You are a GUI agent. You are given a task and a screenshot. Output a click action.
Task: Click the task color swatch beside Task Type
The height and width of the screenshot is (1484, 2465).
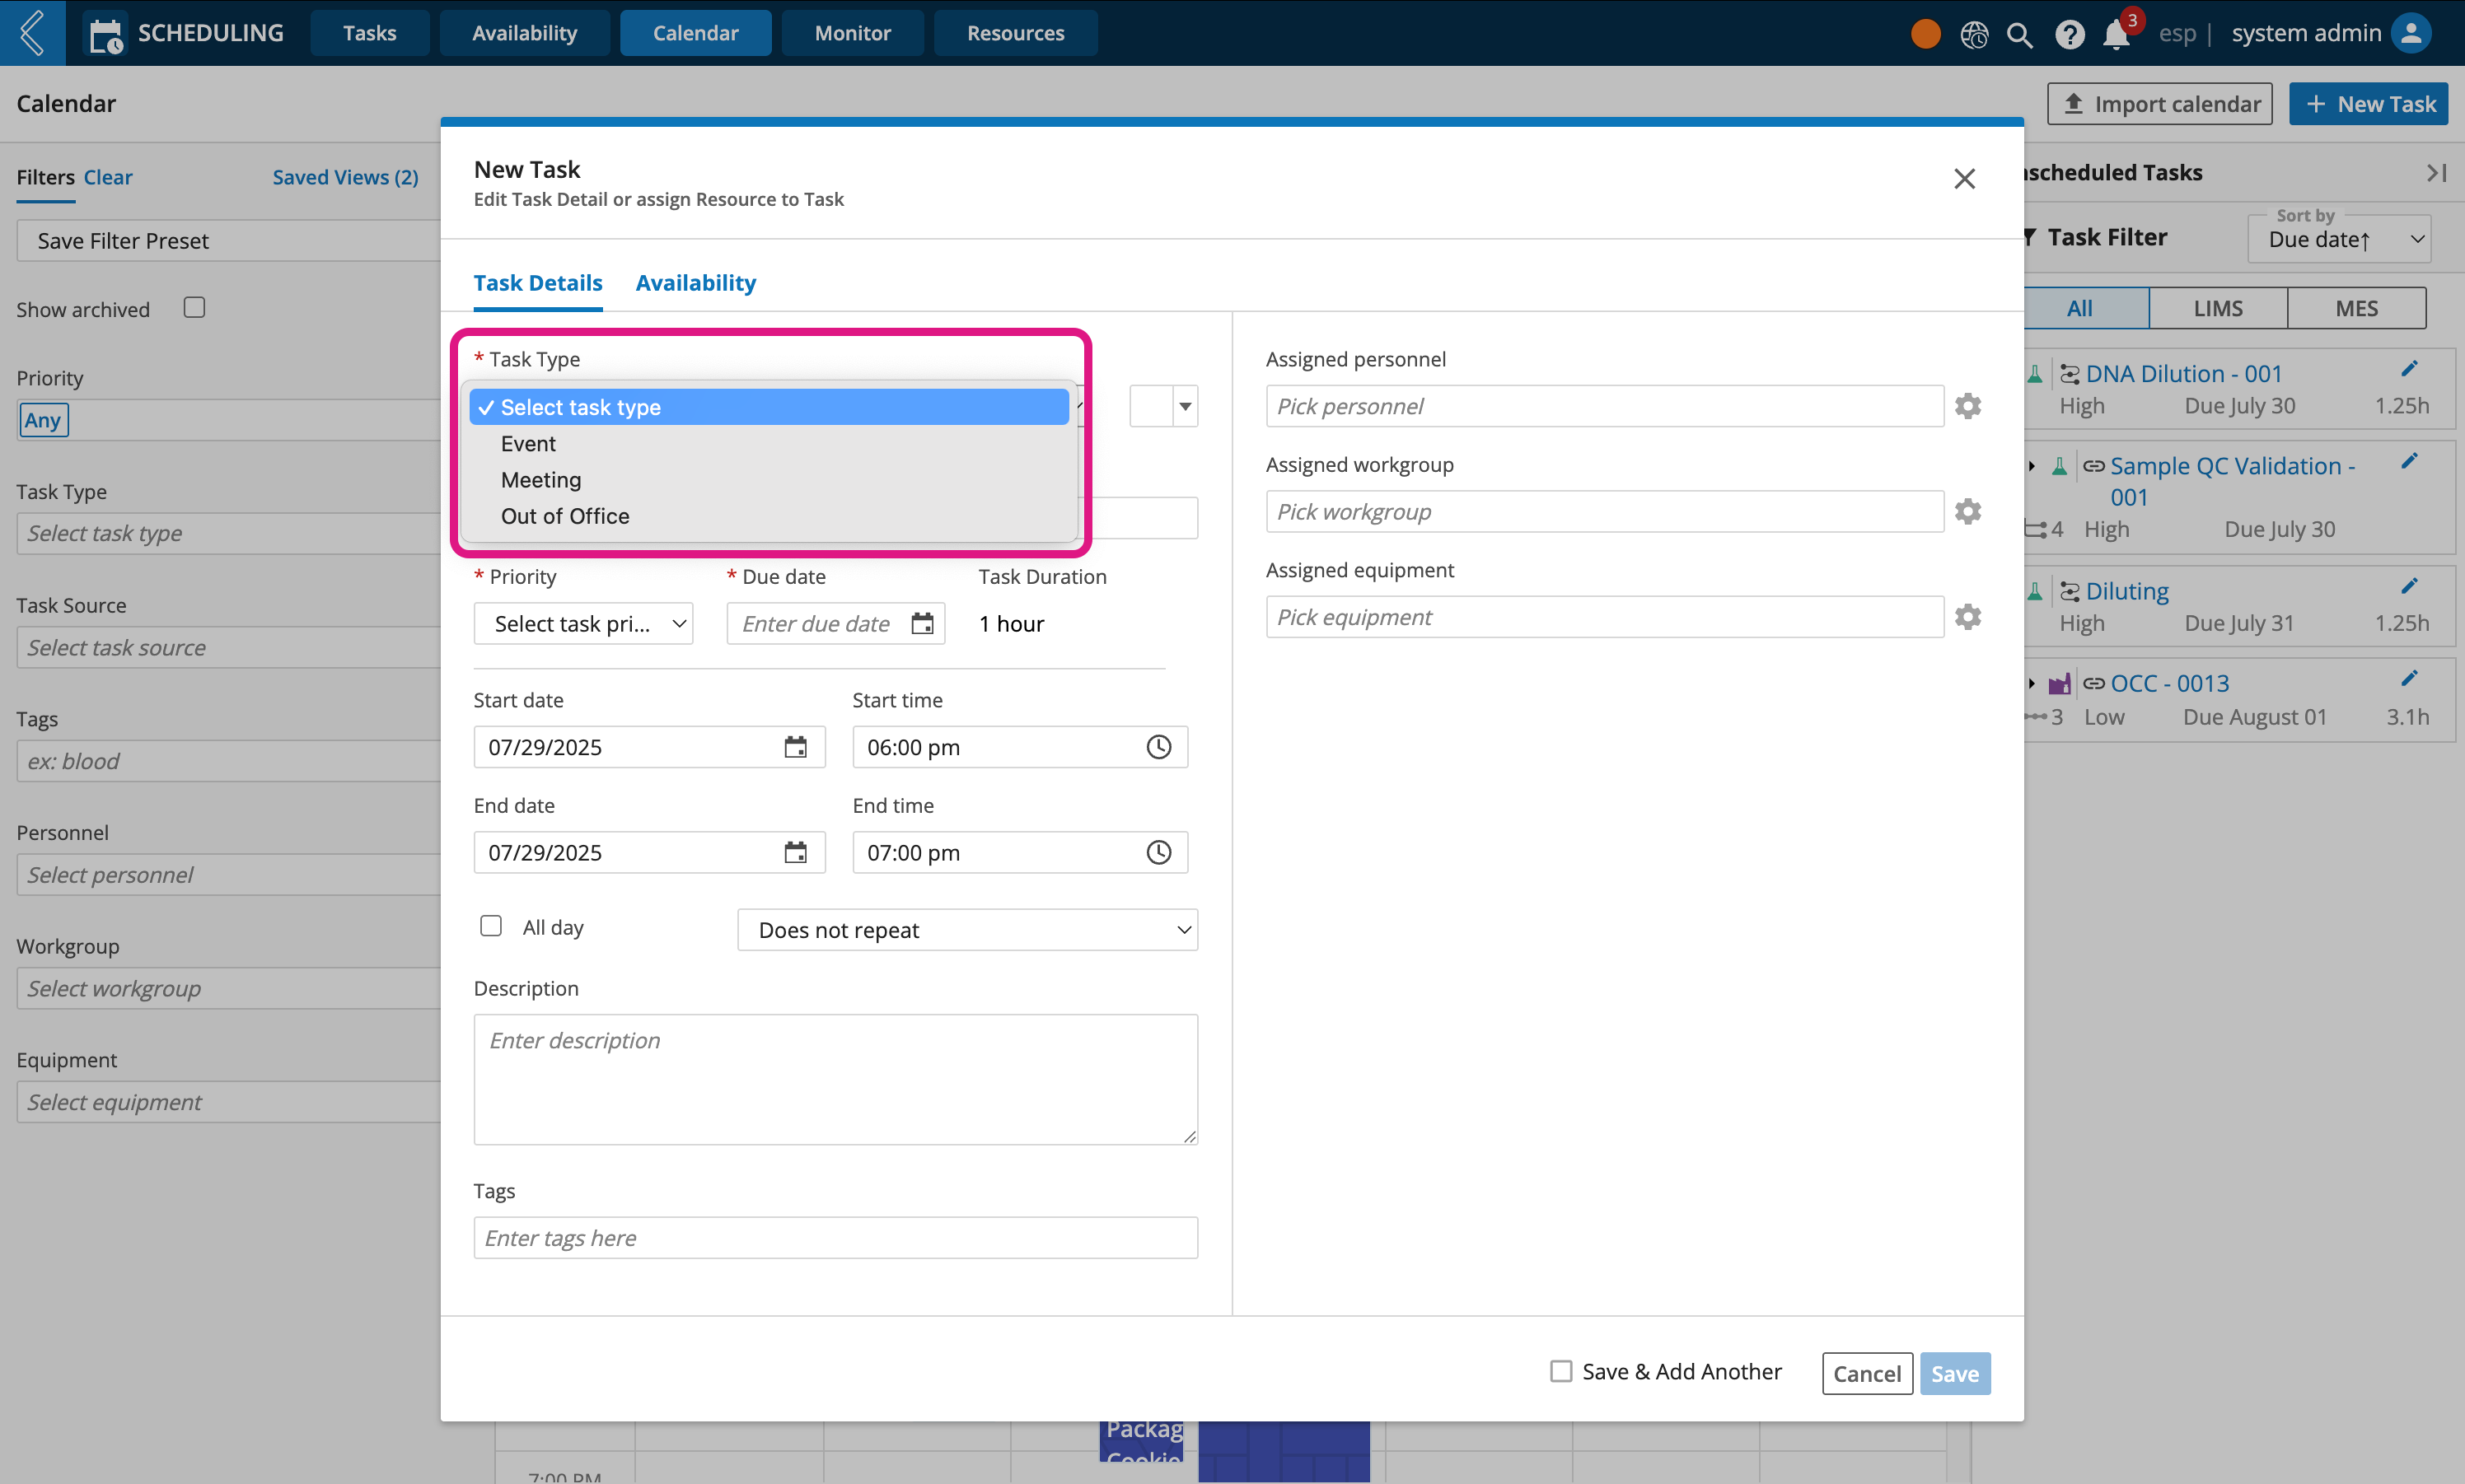(1152, 406)
